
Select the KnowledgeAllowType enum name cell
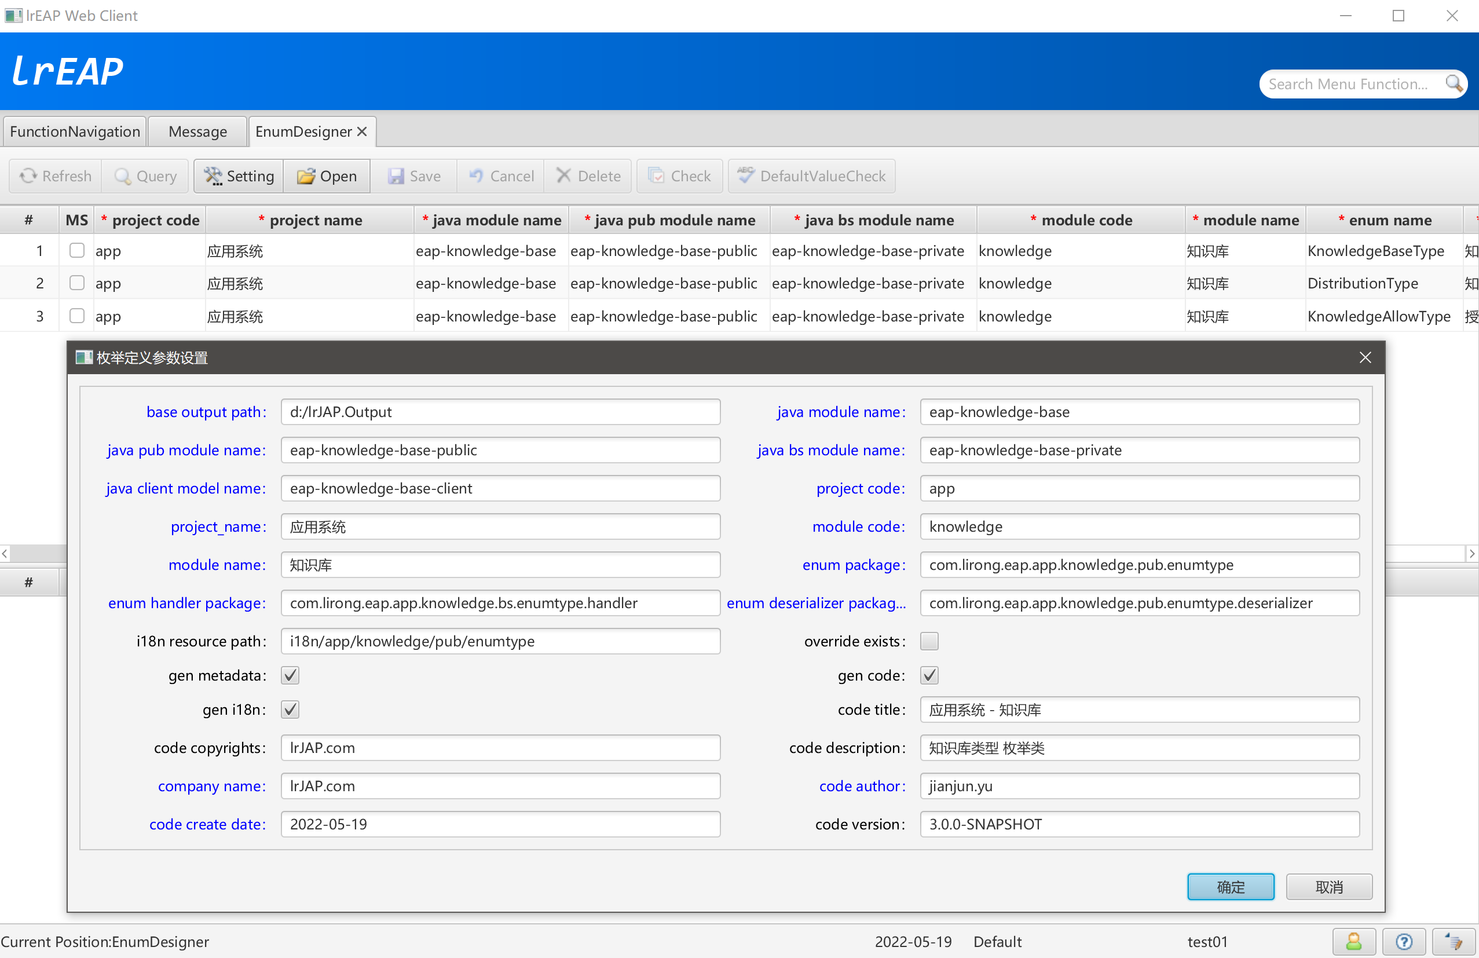point(1383,316)
